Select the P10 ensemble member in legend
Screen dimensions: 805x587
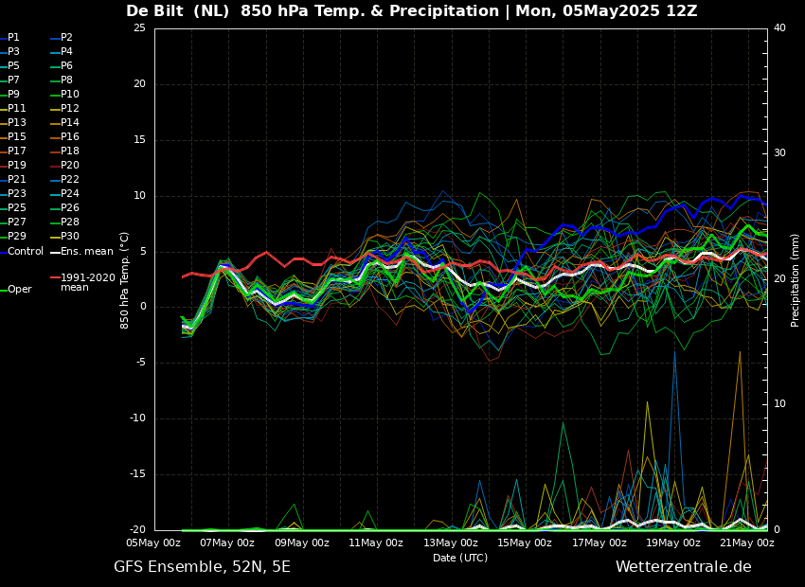click(x=70, y=95)
